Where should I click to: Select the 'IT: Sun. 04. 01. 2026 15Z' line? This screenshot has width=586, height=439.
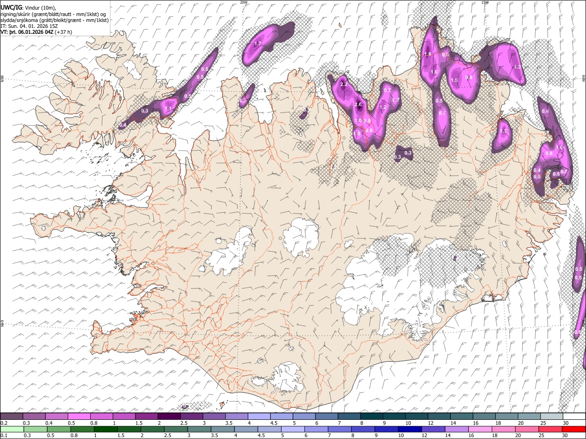29,26
